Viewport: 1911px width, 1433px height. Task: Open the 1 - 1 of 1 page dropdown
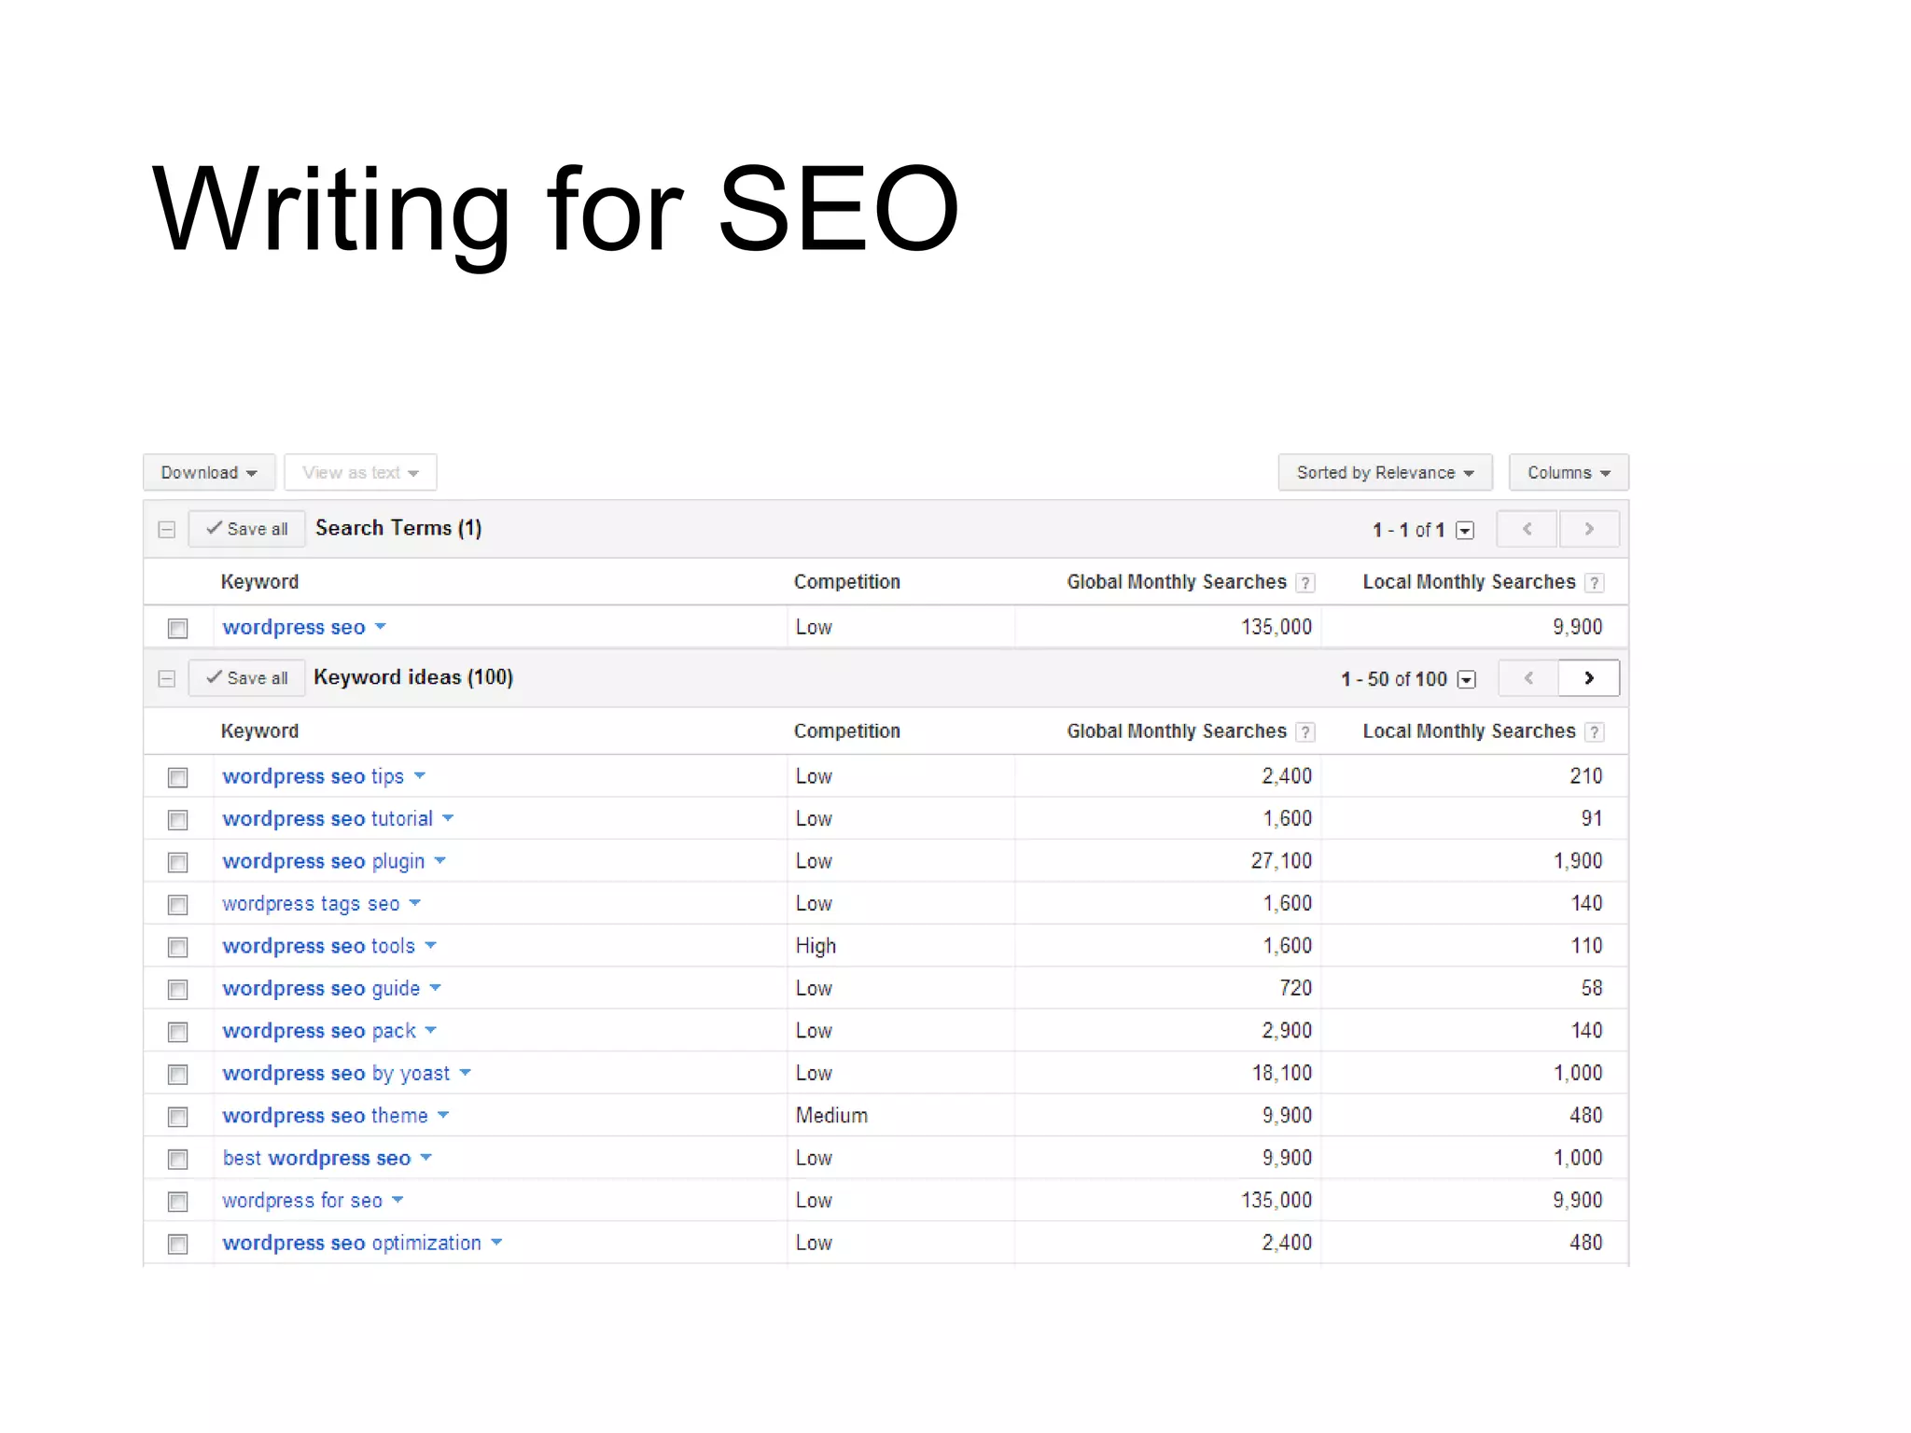(x=1465, y=531)
